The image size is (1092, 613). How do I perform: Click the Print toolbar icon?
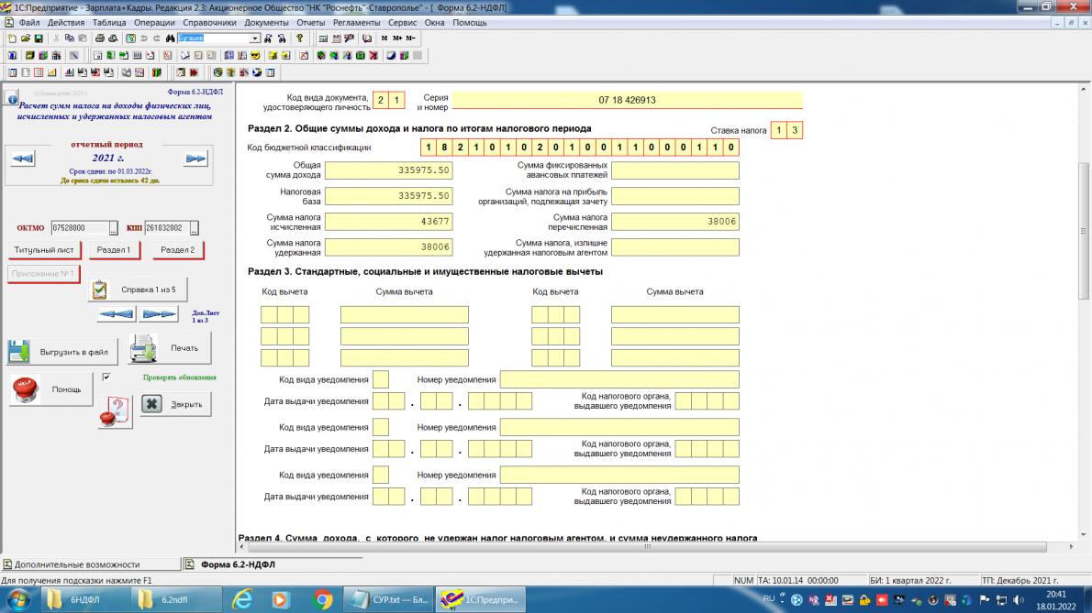[100, 38]
